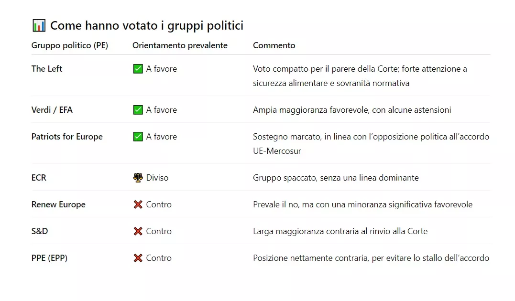
Task: Select 'The Left' group name
Action: coord(47,69)
